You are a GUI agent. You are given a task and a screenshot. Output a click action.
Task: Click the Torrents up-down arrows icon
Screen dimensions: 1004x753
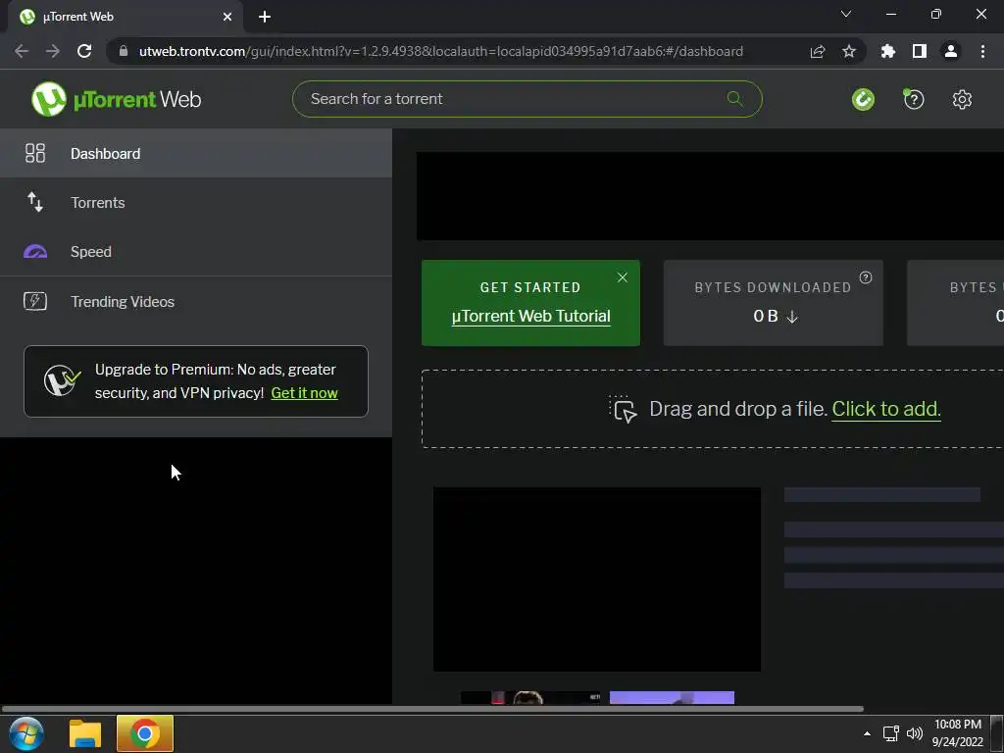[x=35, y=202]
